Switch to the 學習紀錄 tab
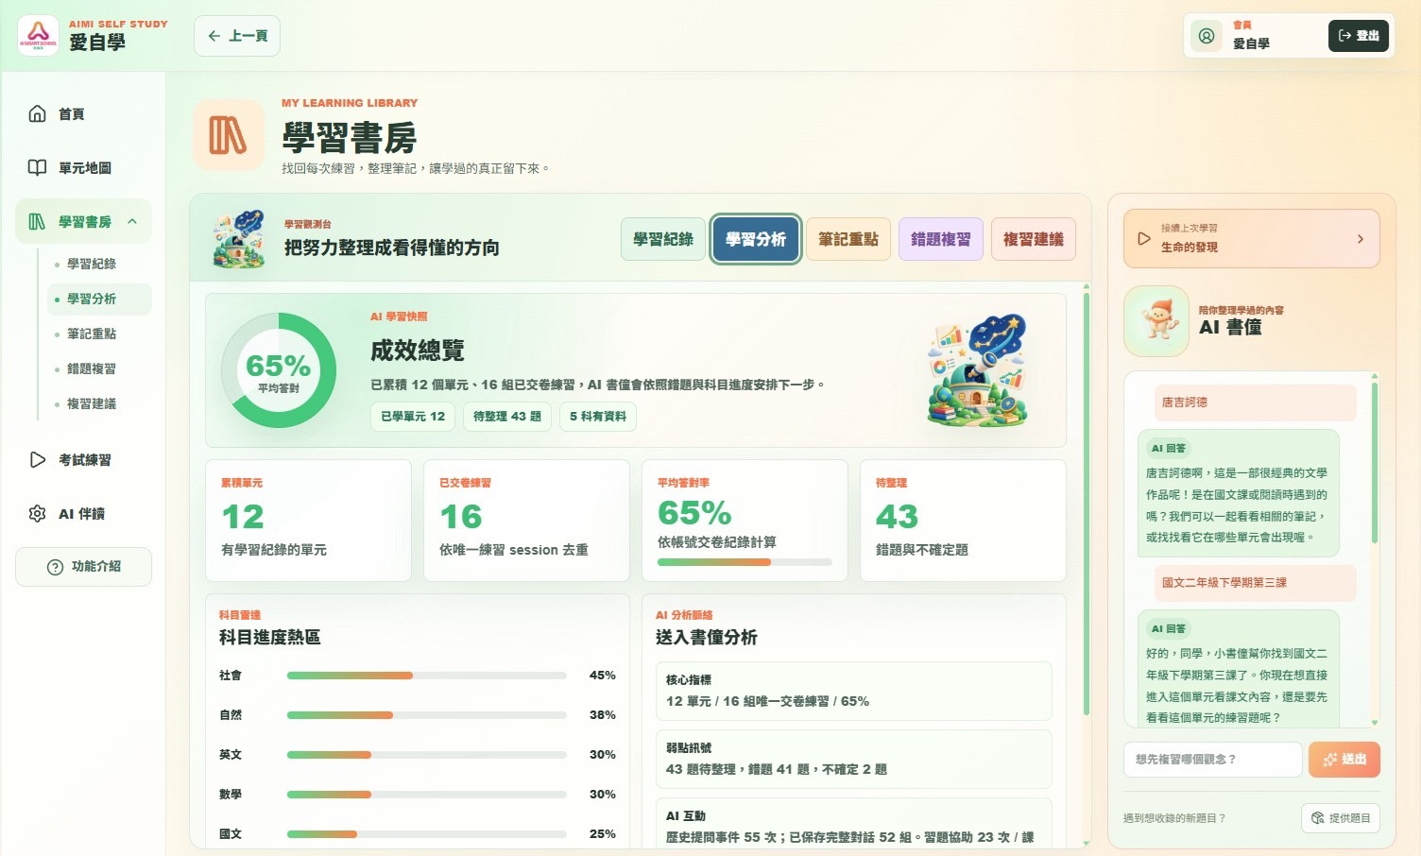Viewport: 1421px width, 856px height. tap(663, 239)
